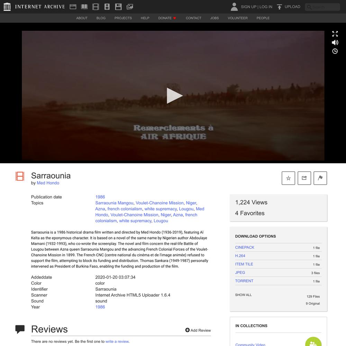Click the 1986 publication date link
This screenshot has width=346, height=346.
(100, 197)
